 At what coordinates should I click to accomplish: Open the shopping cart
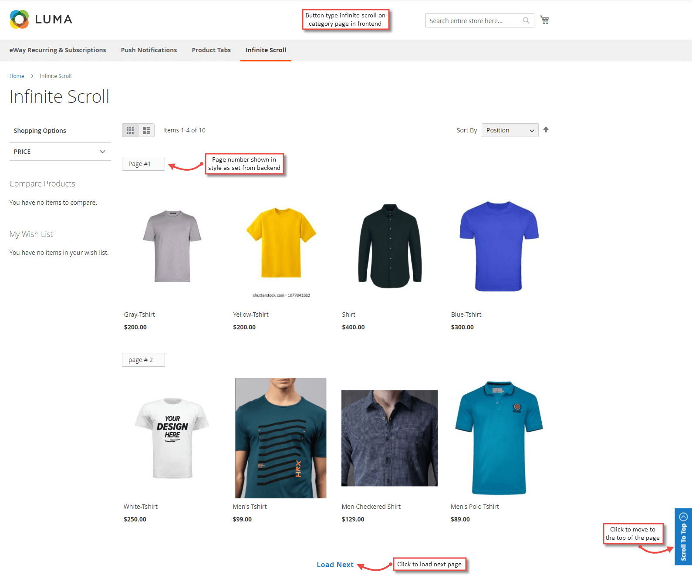[544, 20]
